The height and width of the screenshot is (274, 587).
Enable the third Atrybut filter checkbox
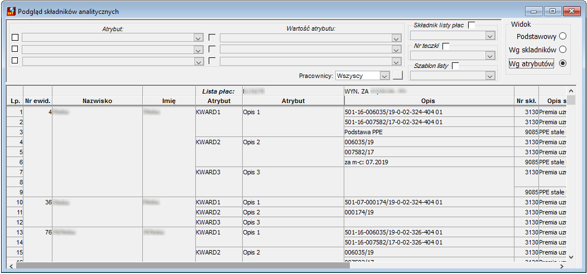tap(15, 61)
